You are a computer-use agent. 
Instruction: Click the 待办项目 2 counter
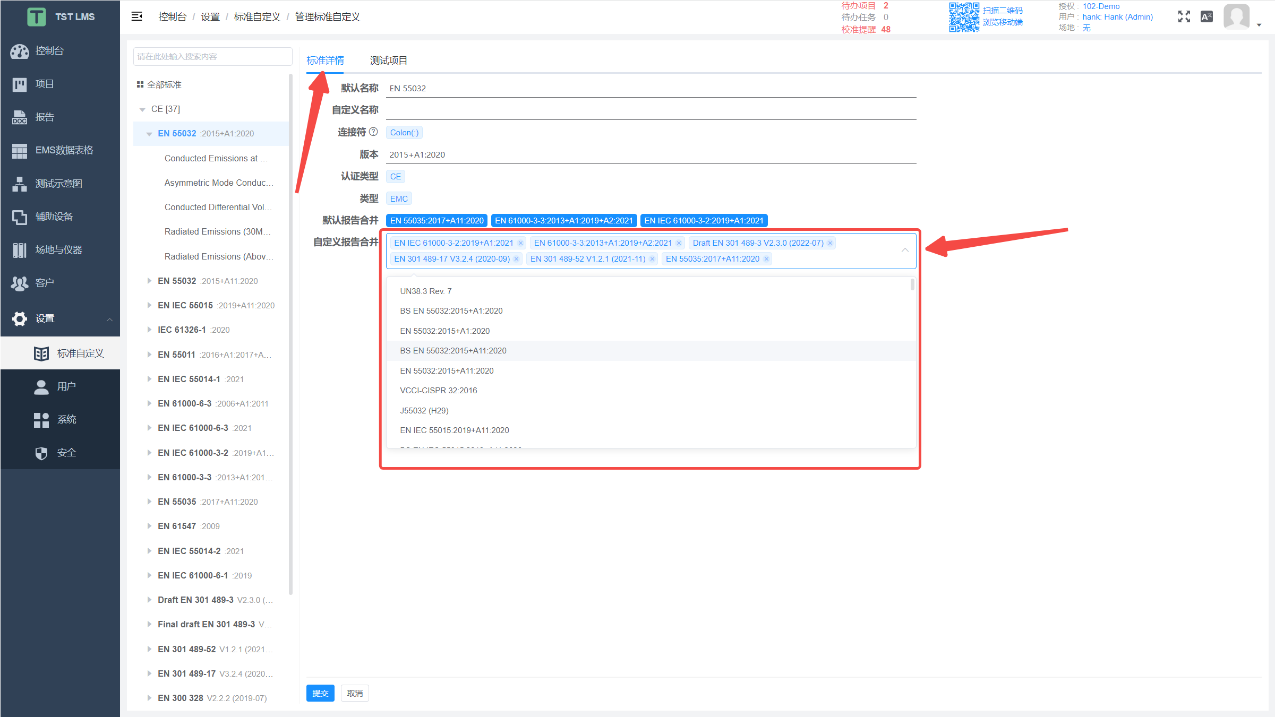tap(865, 6)
